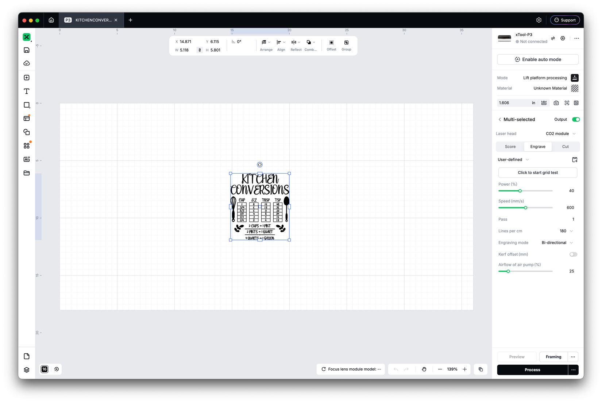Go back from Multi-selected panel
The image size is (602, 403).
pyautogui.click(x=500, y=119)
